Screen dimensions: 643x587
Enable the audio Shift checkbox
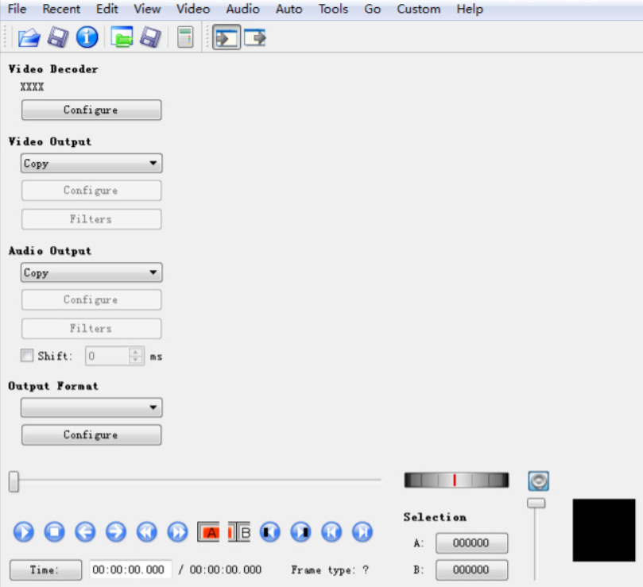click(27, 355)
